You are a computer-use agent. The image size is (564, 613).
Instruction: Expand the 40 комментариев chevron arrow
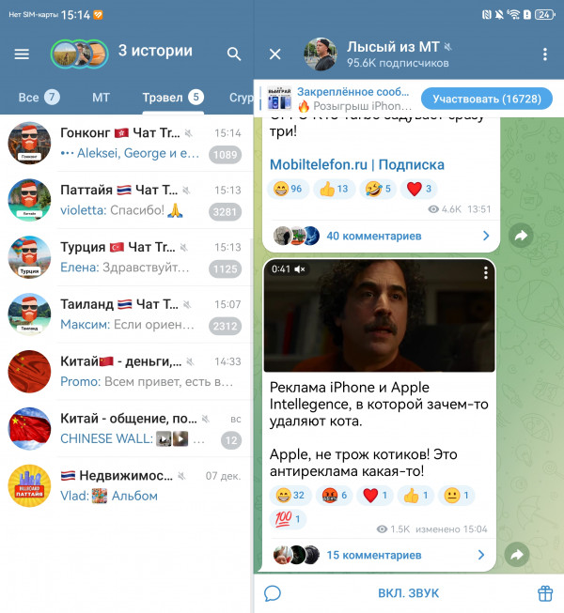[486, 236]
